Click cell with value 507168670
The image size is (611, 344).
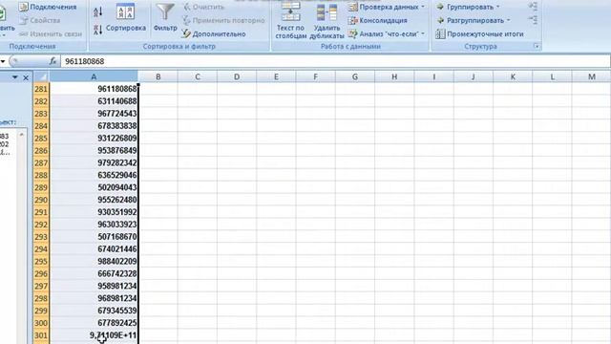pyautogui.click(x=94, y=237)
